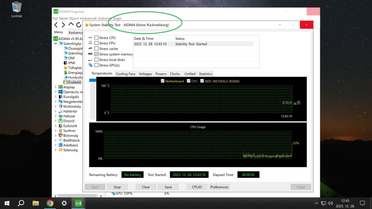Click the Sebesség benchmark icon
Screen dimensions: 372x209
coord(60,150)
